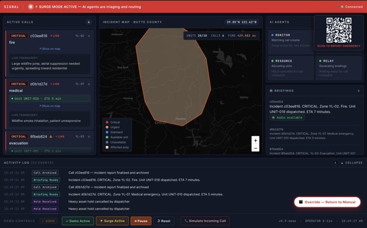Screen dimensions: 367x228
Task: Click the Active Calls count badge showing 6
Action: pos(88,22)
